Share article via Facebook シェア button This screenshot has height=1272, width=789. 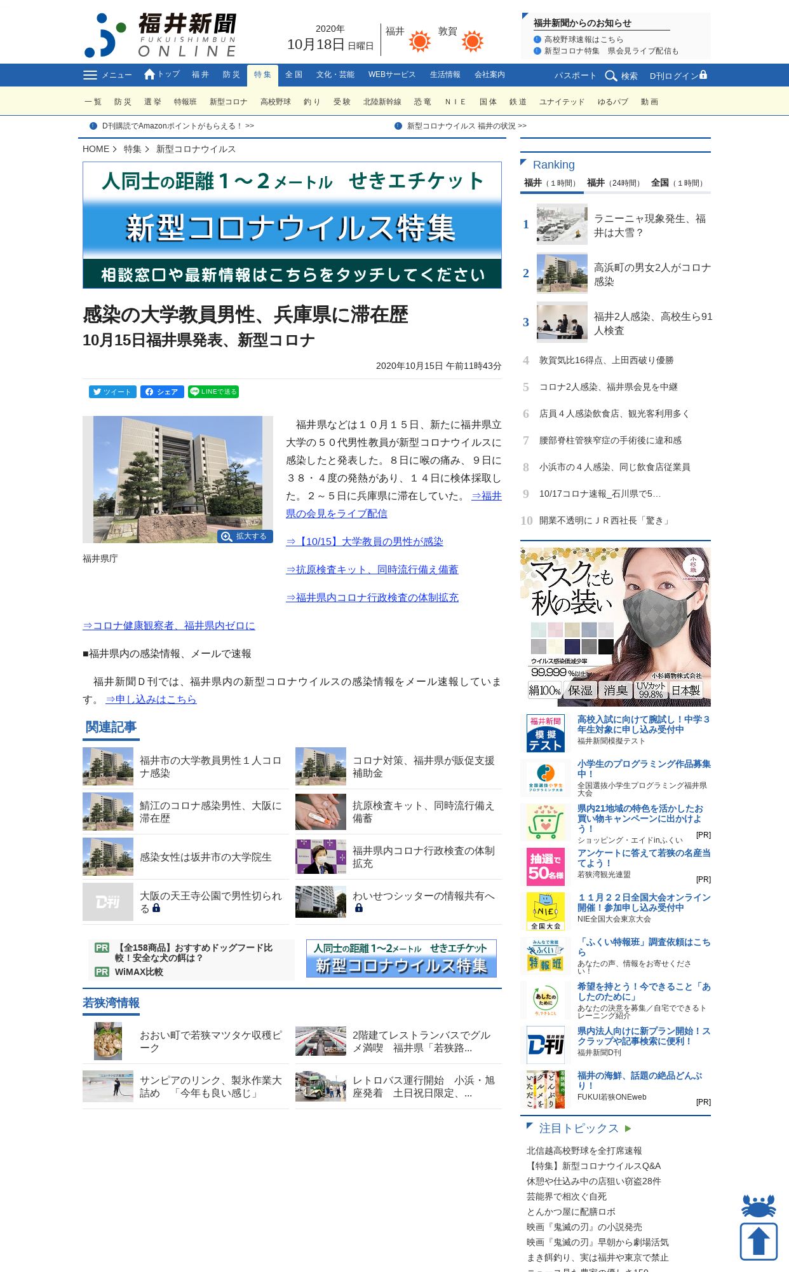click(x=162, y=392)
